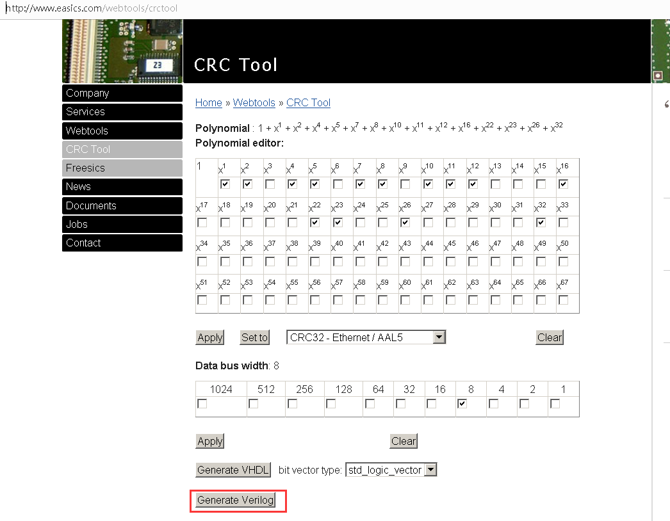Screen dimensions: 670x521
Task: Follow the CRC Tool breadcrumb link
Action: [308, 103]
